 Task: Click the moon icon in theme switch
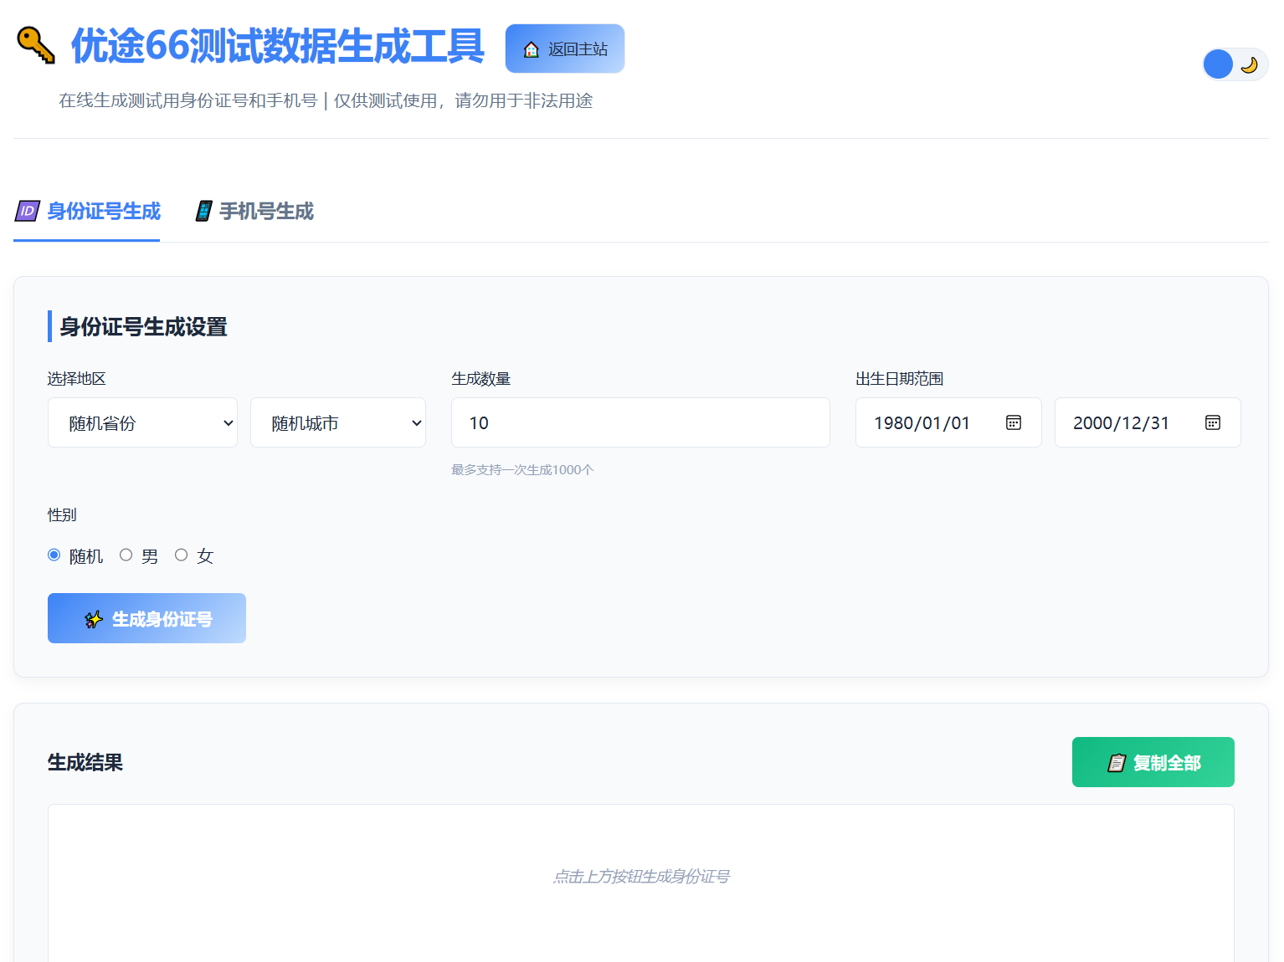[1249, 64]
